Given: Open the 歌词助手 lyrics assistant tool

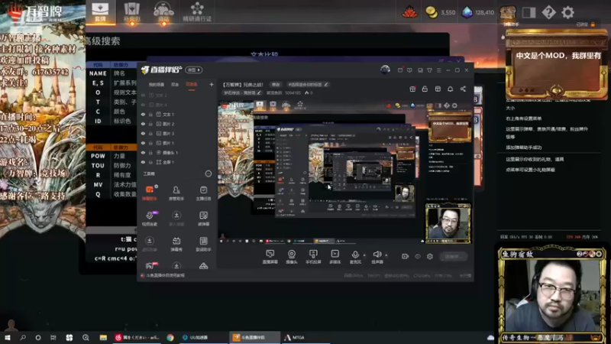Looking at the screenshot, I should [x=203, y=244].
